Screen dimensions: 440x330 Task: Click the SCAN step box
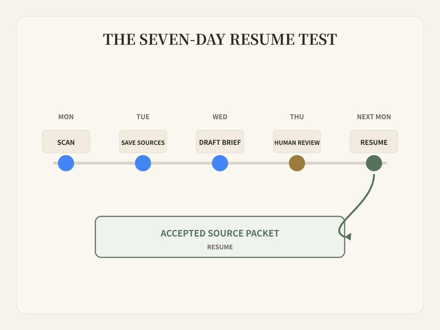coord(66,142)
